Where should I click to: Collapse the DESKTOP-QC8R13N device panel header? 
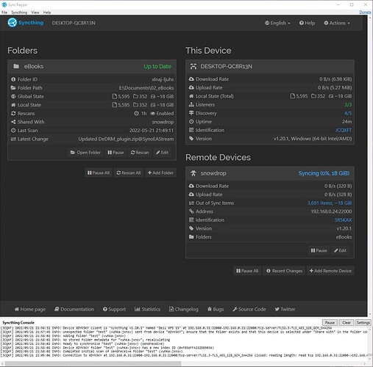tap(270, 66)
